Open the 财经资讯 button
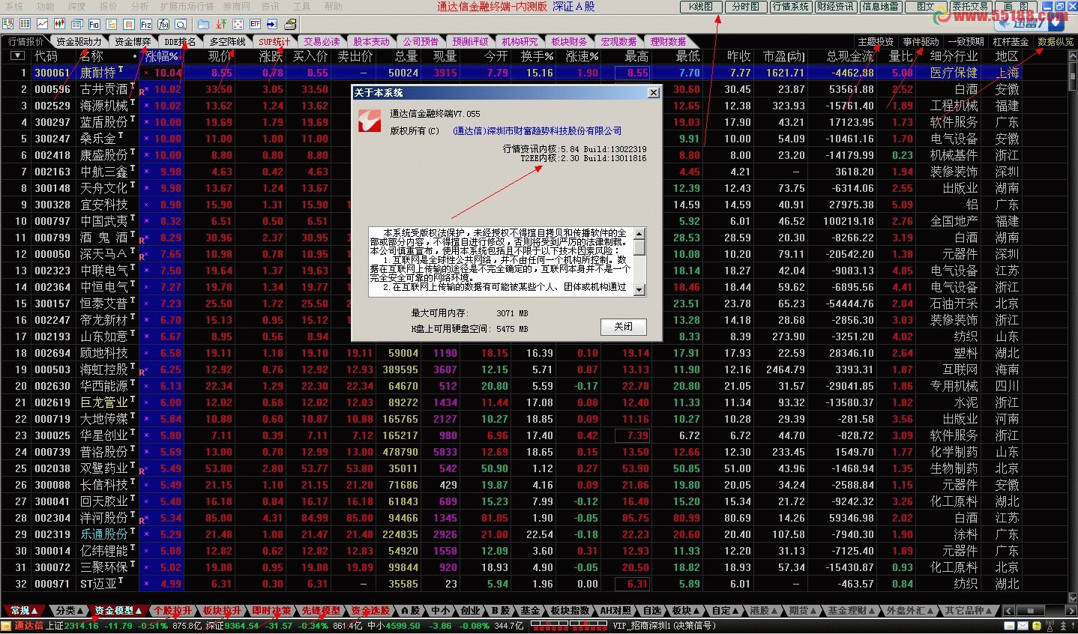1078x634 pixels. click(x=835, y=7)
